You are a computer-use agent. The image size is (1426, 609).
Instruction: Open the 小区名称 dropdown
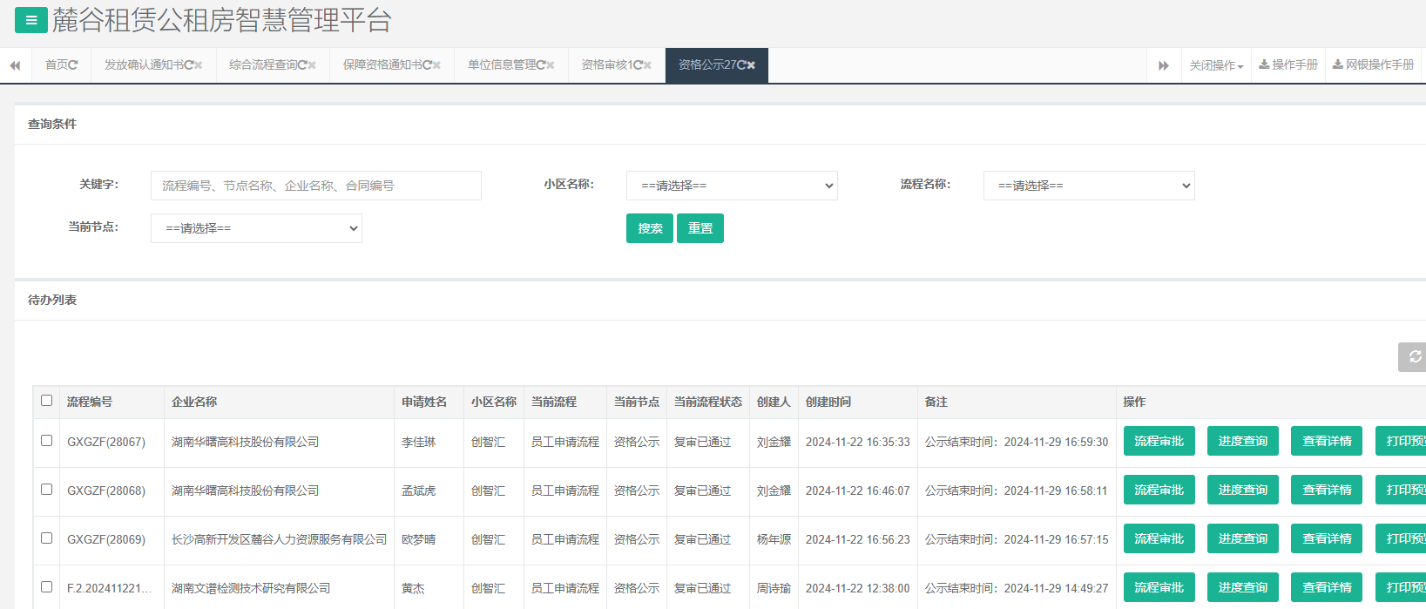(x=732, y=186)
